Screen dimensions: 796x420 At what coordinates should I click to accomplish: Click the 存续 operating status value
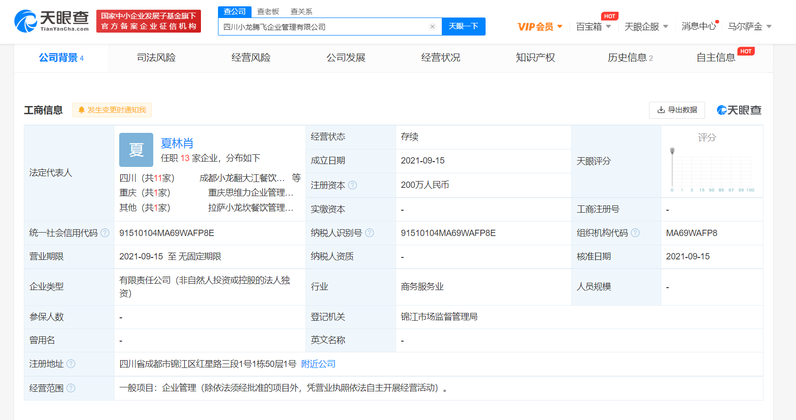point(410,137)
